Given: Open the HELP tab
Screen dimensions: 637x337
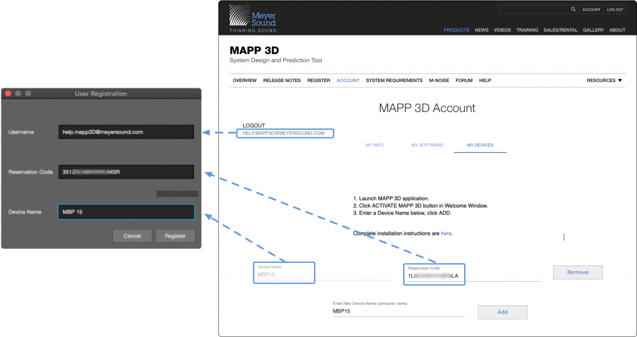Looking at the screenshot, I should 485,80.
